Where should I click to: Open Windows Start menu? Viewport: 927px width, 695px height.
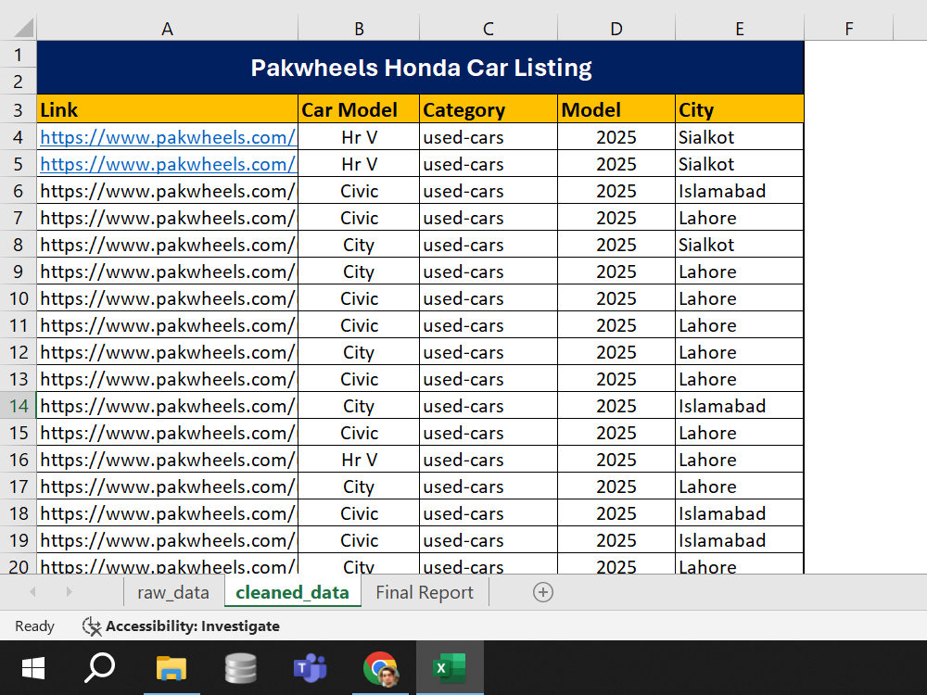tap(33, 668)
